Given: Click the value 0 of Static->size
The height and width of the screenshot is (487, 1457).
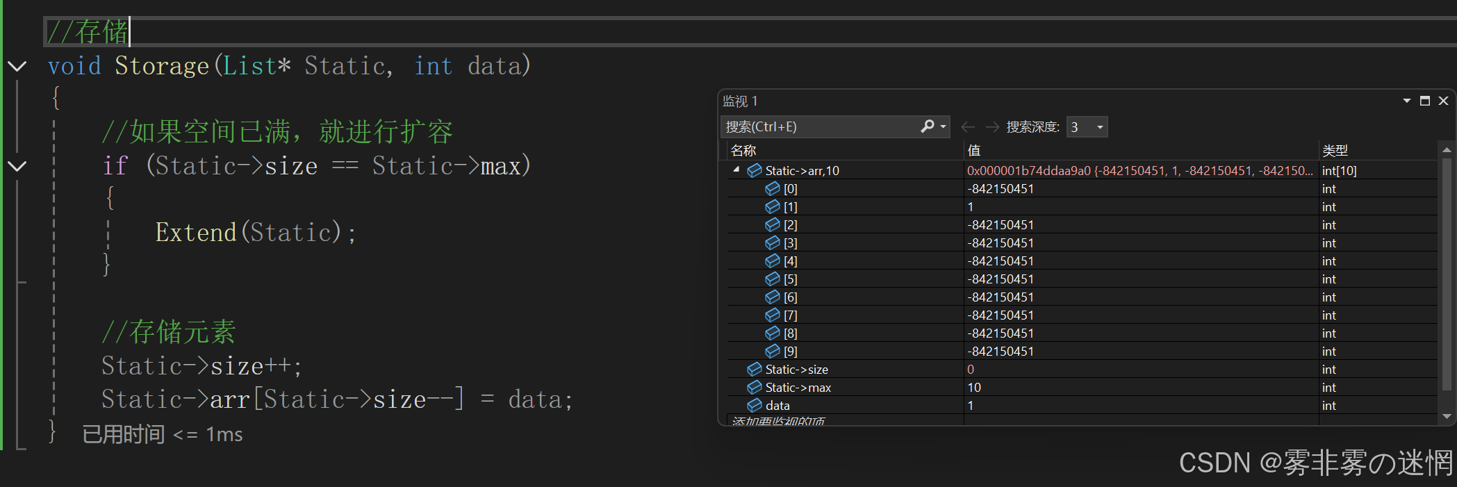Looking at the screenshot, I should (x=971, y=370).
